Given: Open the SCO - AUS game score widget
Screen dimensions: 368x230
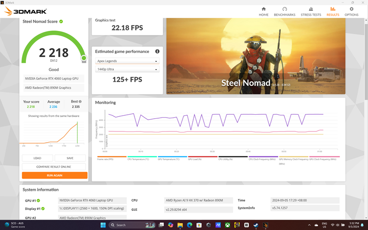Looking at the screenshot, I should [x=15, y=225].
